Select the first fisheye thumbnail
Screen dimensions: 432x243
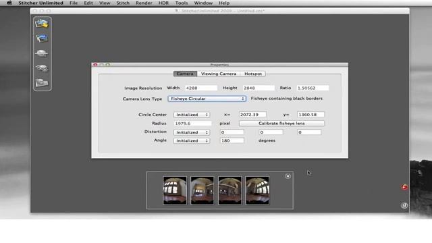point(175,190)
